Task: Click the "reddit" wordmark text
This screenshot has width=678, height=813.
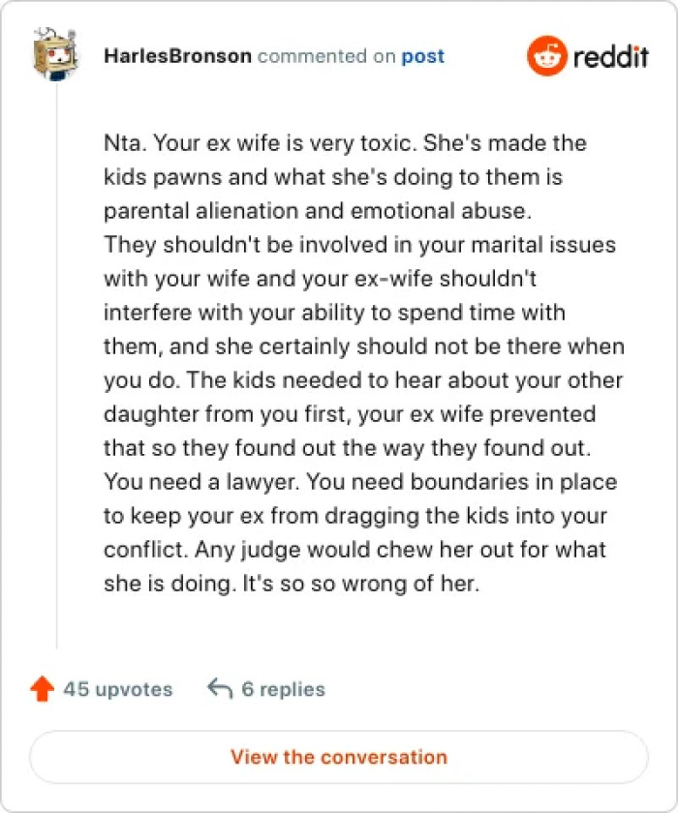Action: [x=610, y=56]
